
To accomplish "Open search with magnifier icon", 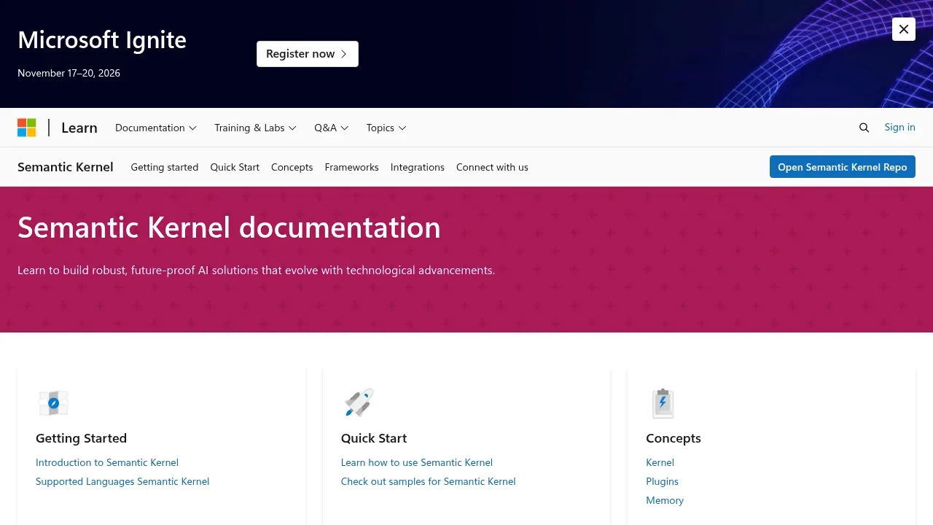I will click(x=864, y=128).
